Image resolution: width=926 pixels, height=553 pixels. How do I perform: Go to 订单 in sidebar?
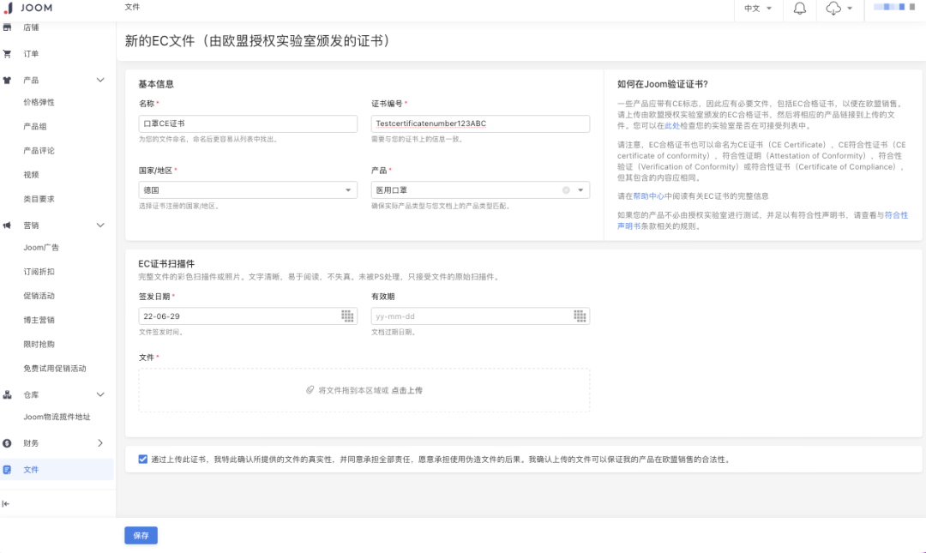[x=32, y=54]
